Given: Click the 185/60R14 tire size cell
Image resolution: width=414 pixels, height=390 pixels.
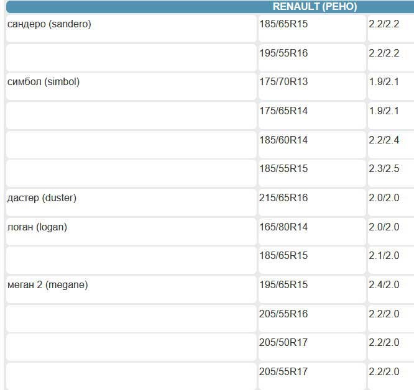Looking at the screenshot, I should (312, 145).
